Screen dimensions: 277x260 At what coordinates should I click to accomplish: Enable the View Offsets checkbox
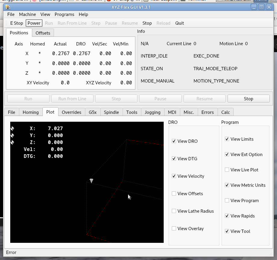174,194
